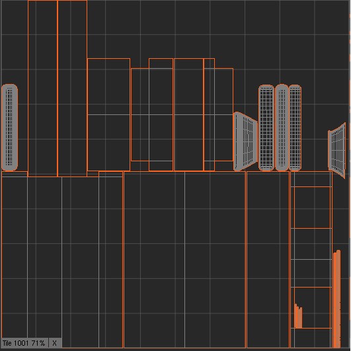This screenshot has width=351, height=351.
Task: Select the upper inner square of the ladder-shaped shell
Action: [312, 208]
